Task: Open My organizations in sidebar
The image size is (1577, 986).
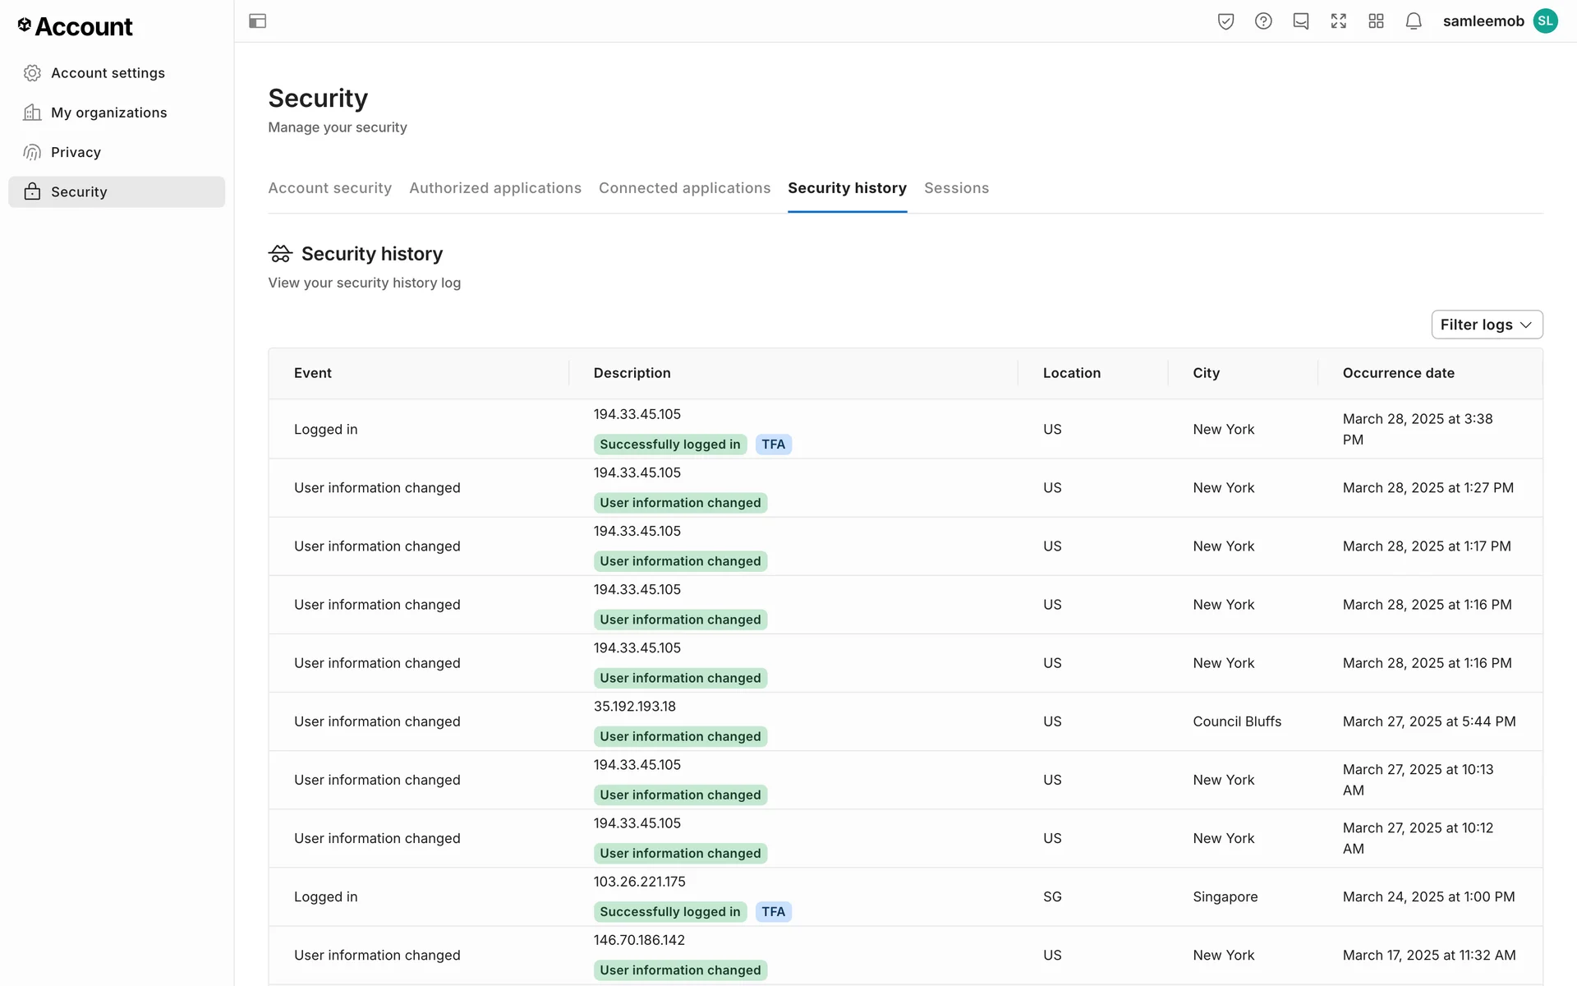Action: 108,113
